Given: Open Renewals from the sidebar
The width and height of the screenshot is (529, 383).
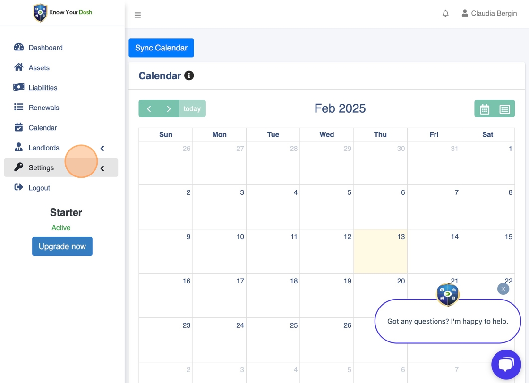Looking at the screenshot, I should (x=43, y=108).
